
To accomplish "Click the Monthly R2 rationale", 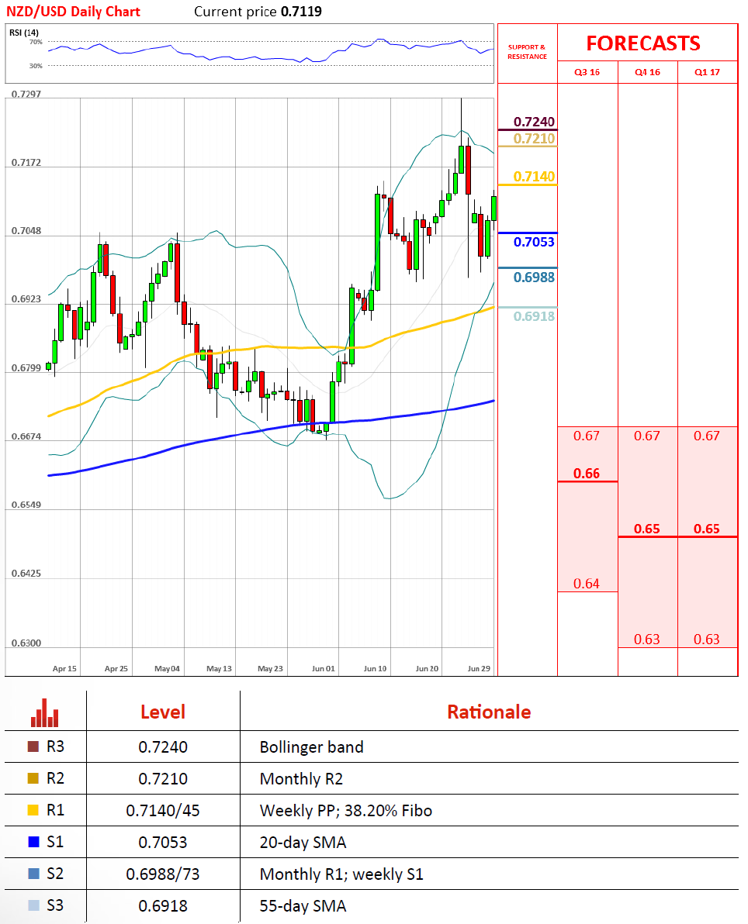I will tap(301, 779).
